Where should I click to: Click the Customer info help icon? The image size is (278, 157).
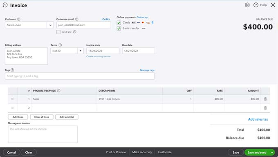point(19,19)
